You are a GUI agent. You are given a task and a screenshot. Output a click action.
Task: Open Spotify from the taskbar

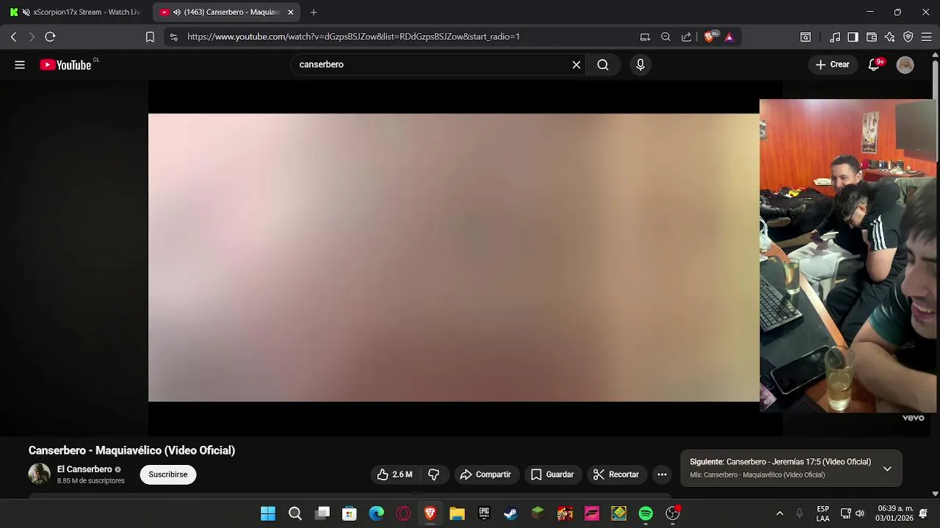click(x=646, y=513)
